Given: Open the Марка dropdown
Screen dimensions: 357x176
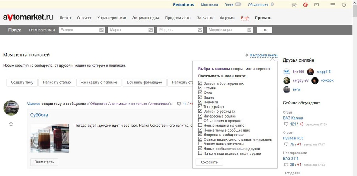Looking at the screenshot, I should (131, 30).
